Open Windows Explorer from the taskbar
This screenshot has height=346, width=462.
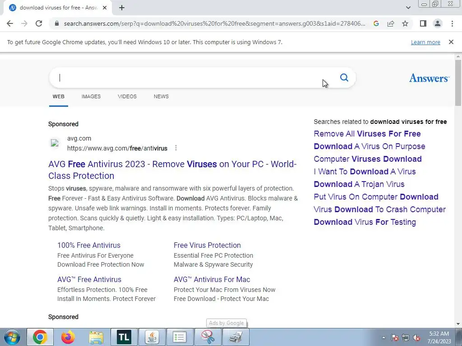pos(96,337)
